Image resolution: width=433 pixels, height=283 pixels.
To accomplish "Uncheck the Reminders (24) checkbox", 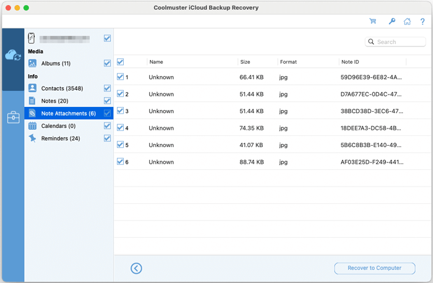I will pyautogui.click(x=107, y=138).
